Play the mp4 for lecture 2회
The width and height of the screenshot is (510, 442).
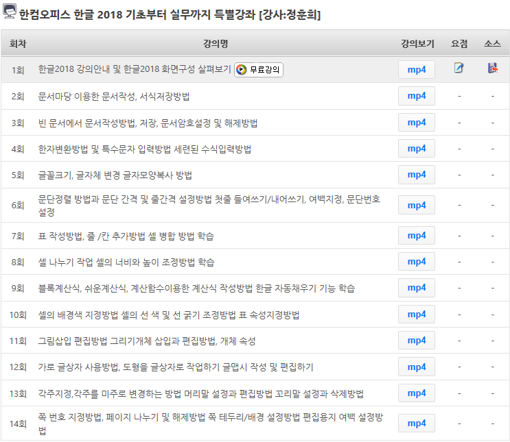pyautogui.click(x=417, y=96)
